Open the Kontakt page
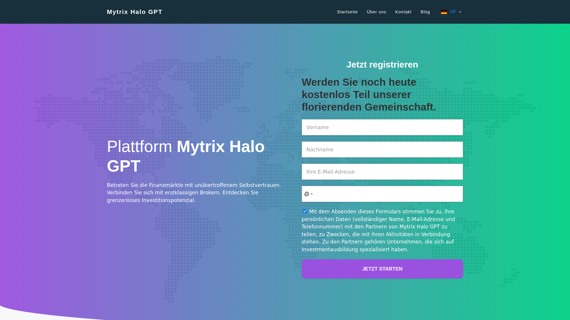The width and height of the screenshot is (570, 320). point(403,12)
